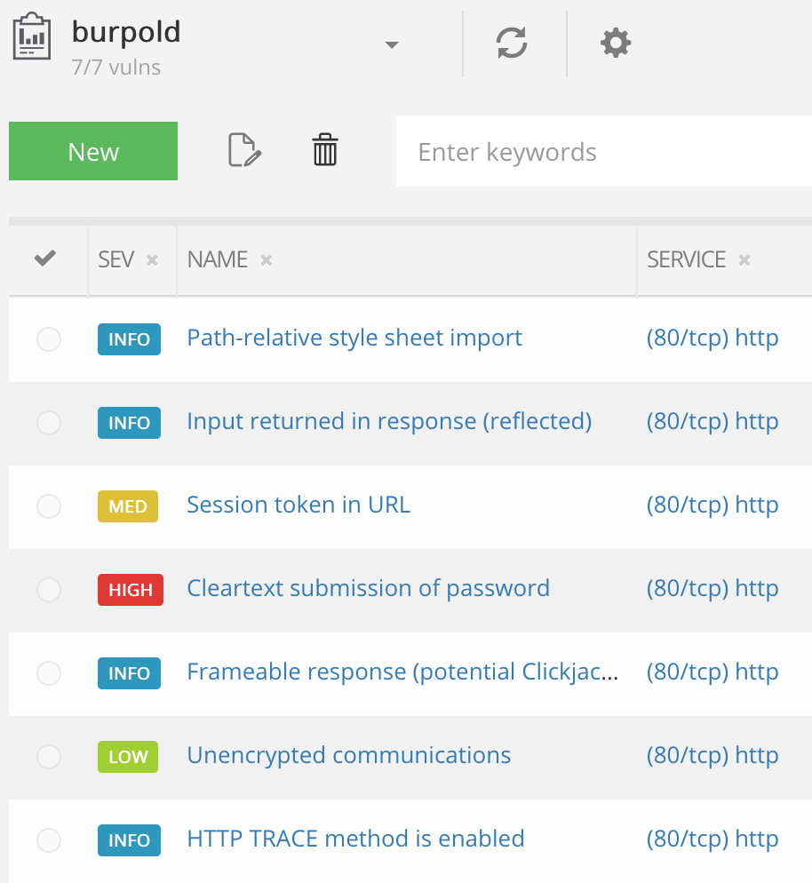Select the Input returned in response row
812x883 pixels.
pos(49,422)
